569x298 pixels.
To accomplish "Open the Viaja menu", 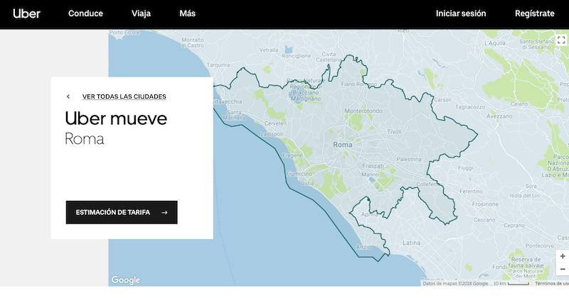I will (x=141, y=13).
